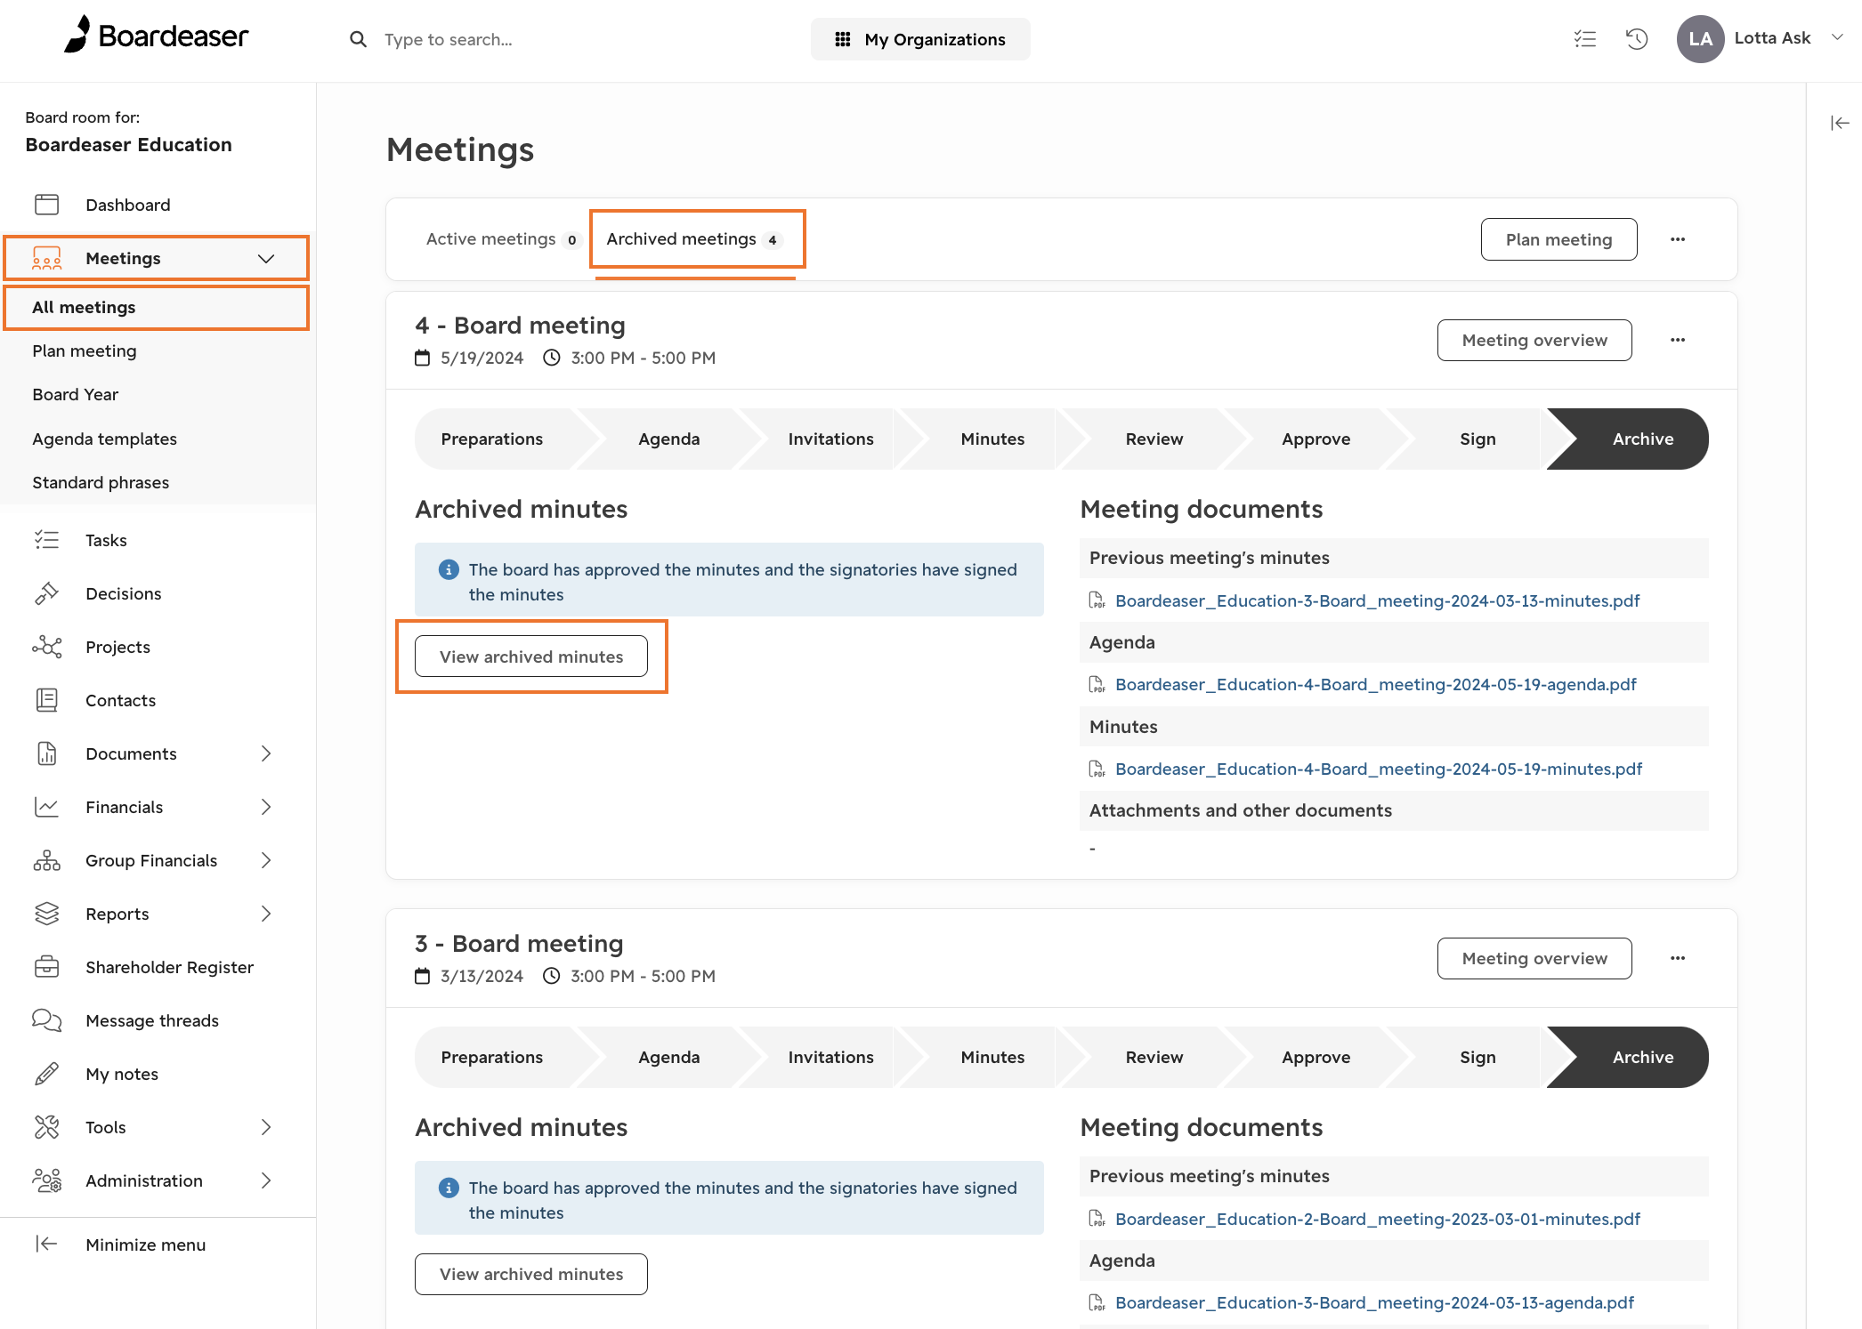Click the Group Financials hierarchy icon

click(x=46, y=860)
